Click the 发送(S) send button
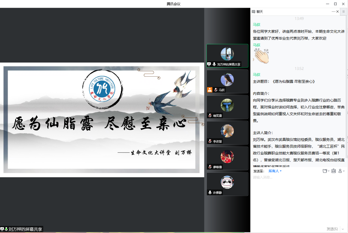 click(x=332, y=229)
